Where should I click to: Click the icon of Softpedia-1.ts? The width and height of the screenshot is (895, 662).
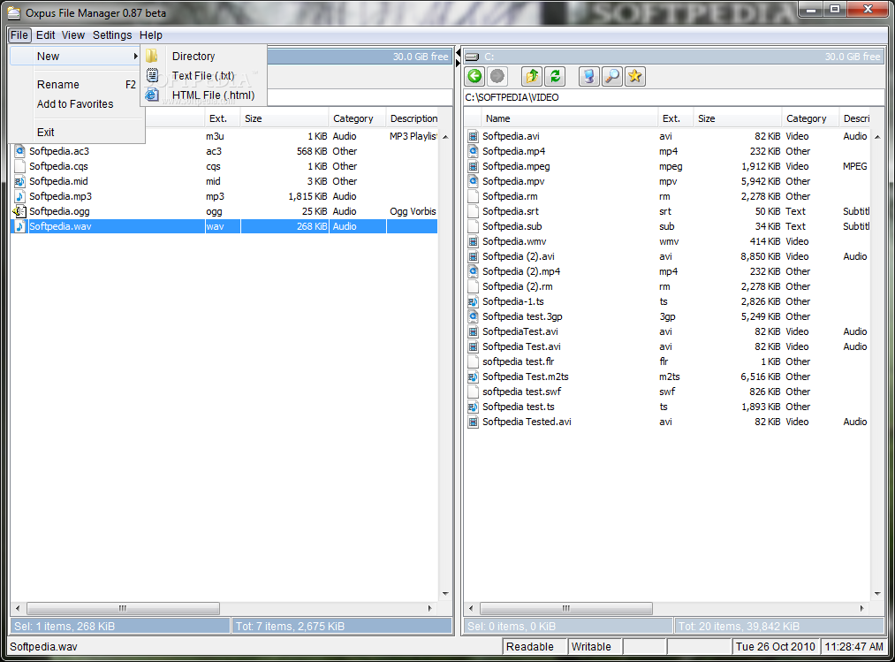473,301
